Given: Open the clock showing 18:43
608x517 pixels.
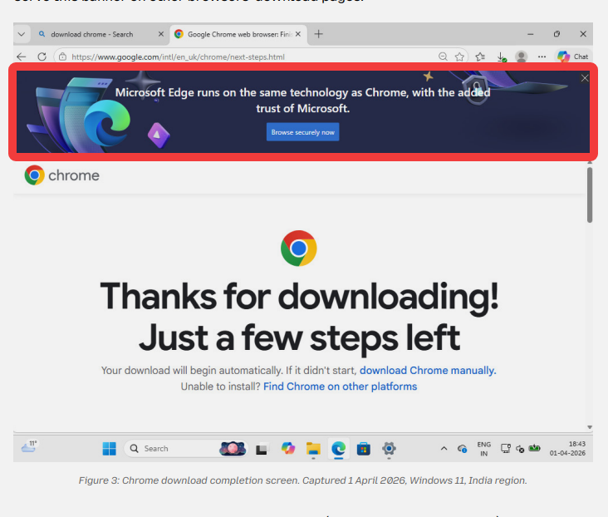Looking at the screenshot, I should pos(567,448).
